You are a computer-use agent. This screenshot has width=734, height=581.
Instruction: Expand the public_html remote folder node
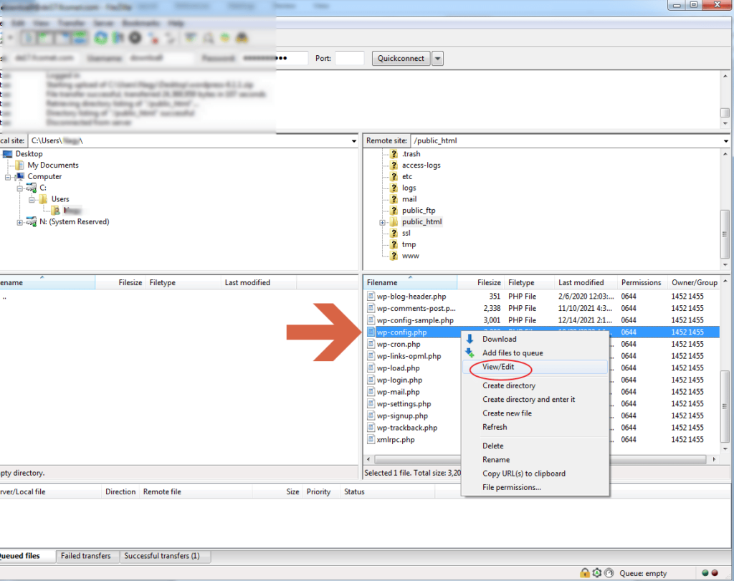tap(383, 223)
